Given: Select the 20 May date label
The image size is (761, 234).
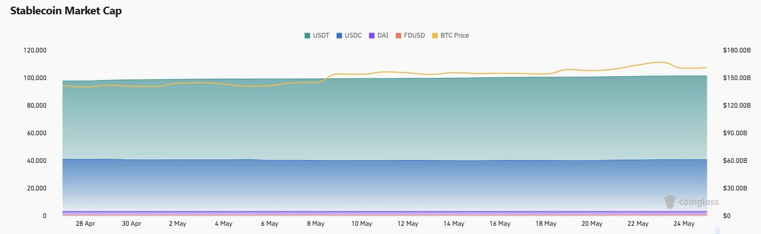Looking at the screenshot, I should click(592, 224).
